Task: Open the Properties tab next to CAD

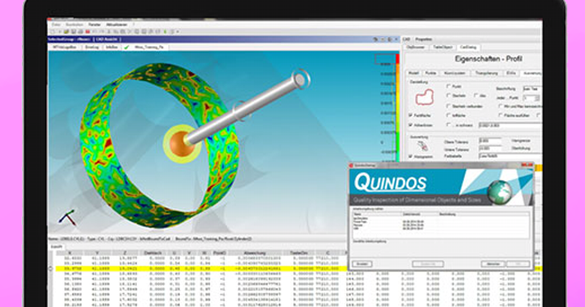Action: pos(424,39)
